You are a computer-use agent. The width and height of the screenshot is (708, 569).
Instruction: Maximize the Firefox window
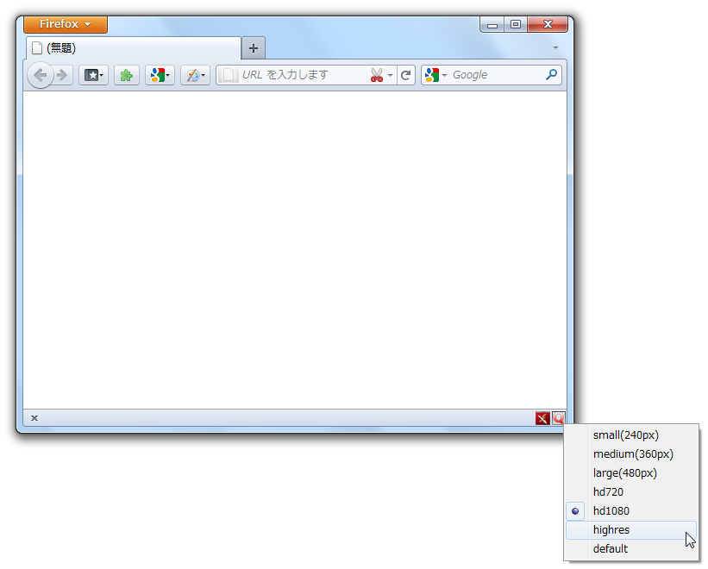(516, 24)
